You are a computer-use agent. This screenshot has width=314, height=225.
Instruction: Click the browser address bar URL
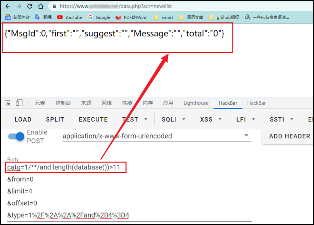click(x=116, y=6)
